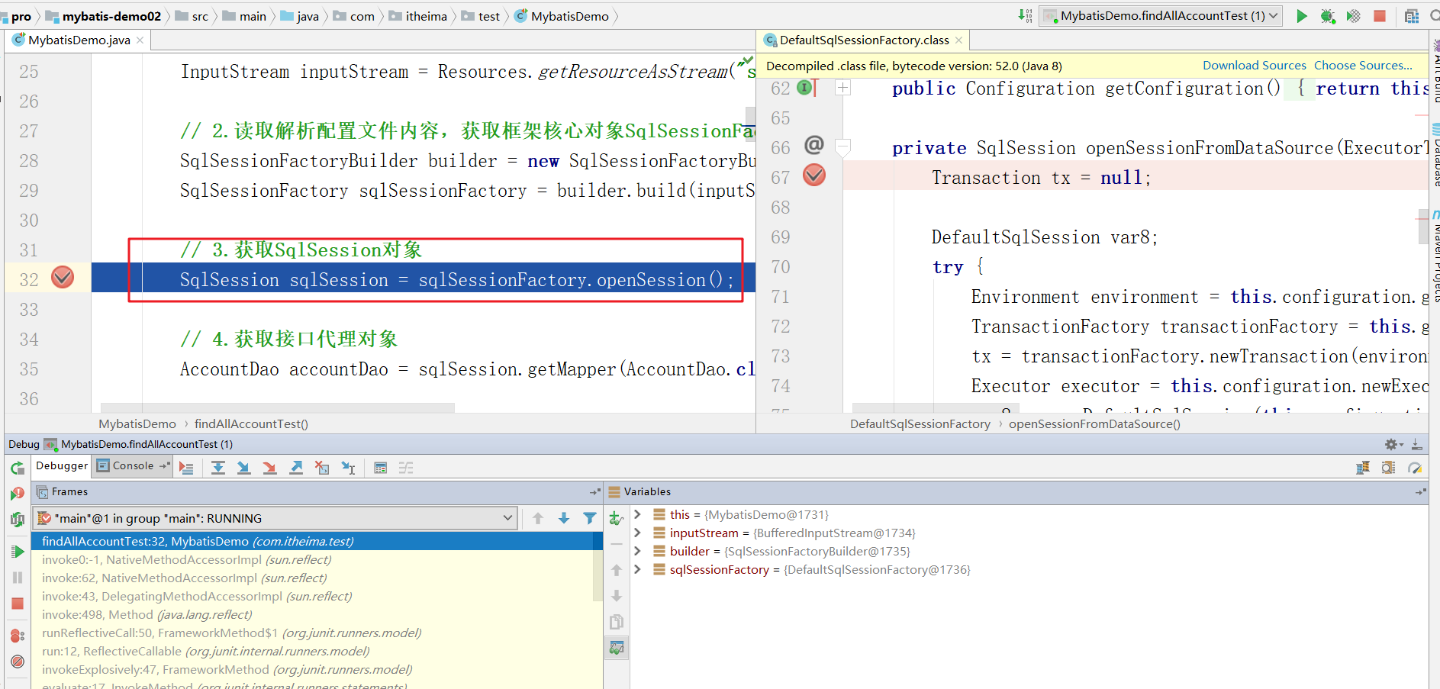
Task: Select the previous frame with the up arrow
Action: [538, 519]
